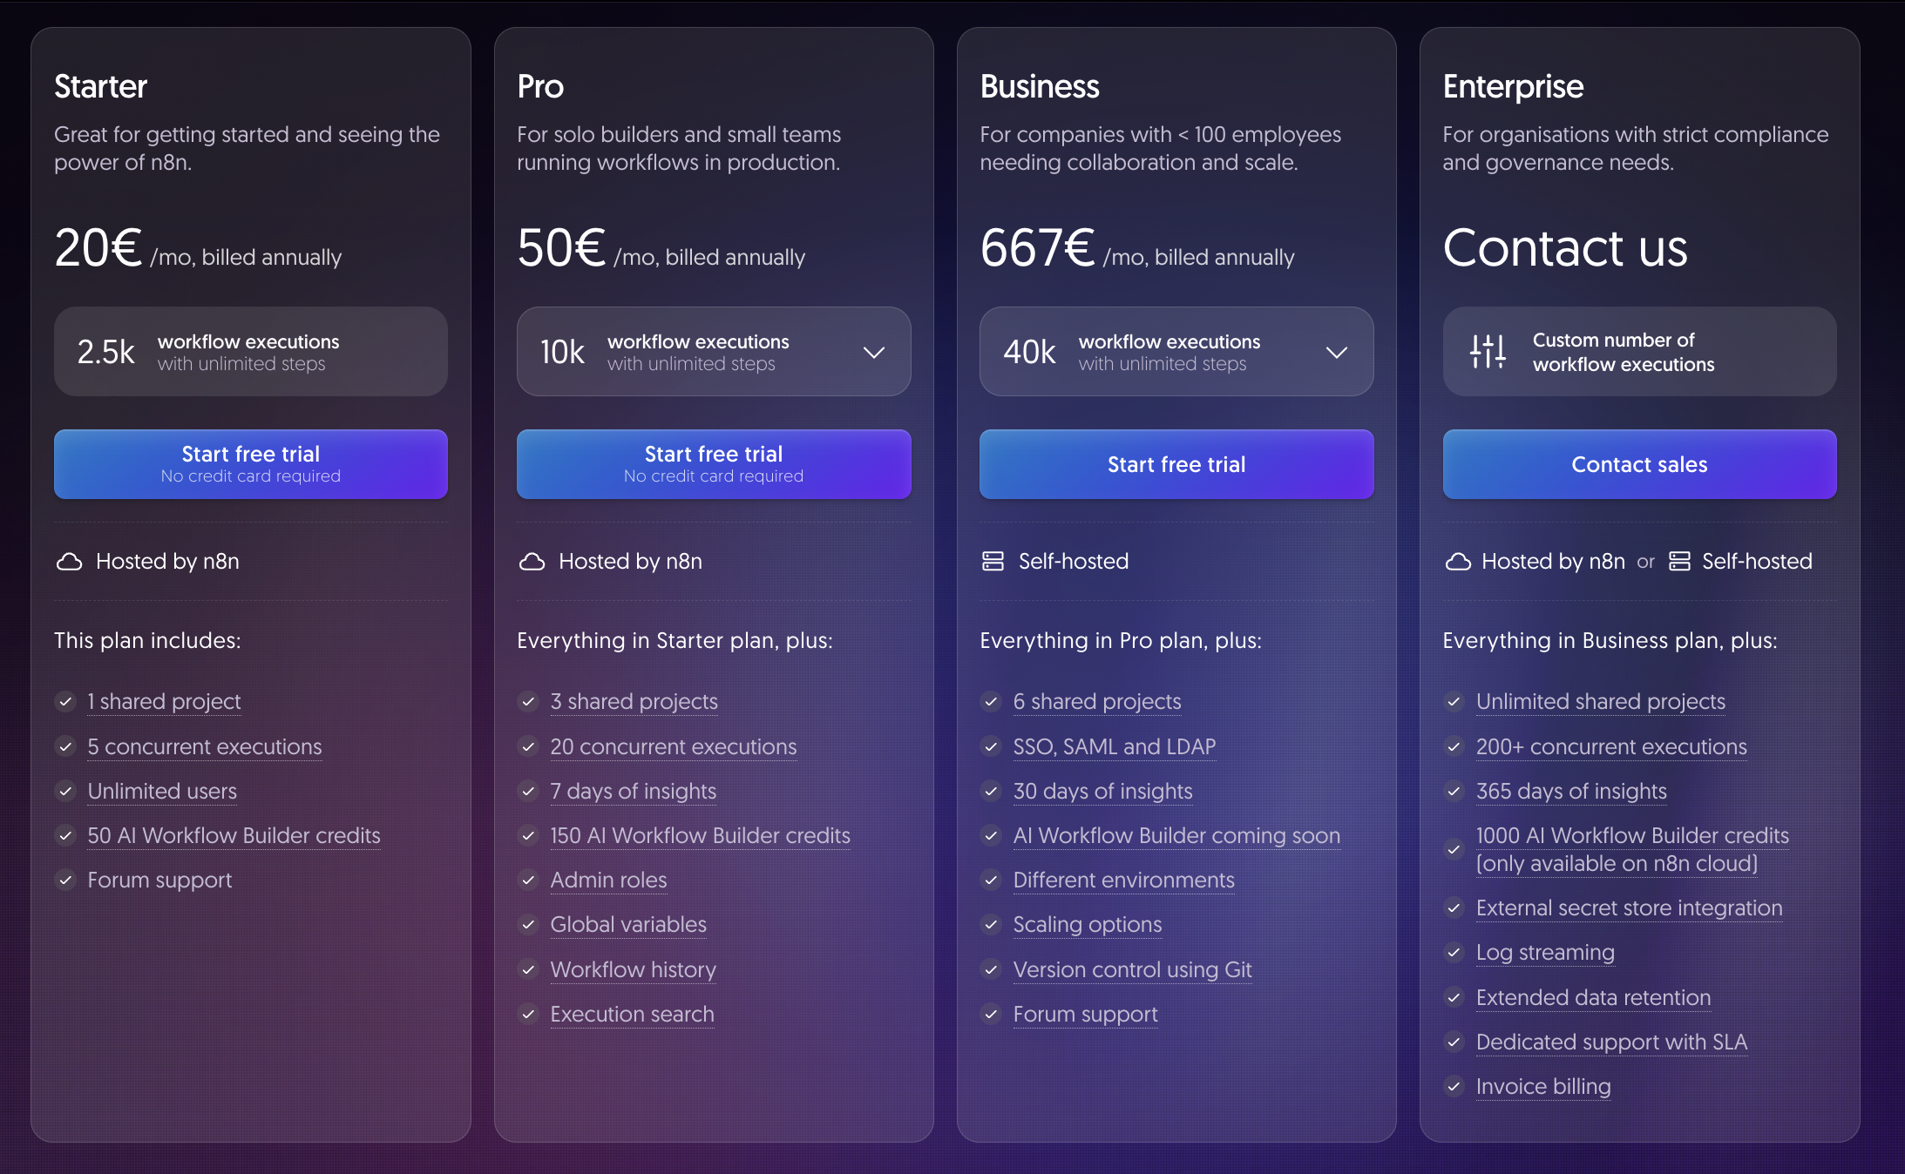This screenshot has width=1905, height=1174.
Task: Click the sliders icon for custom workflow executions
Action: (1488, 352)
